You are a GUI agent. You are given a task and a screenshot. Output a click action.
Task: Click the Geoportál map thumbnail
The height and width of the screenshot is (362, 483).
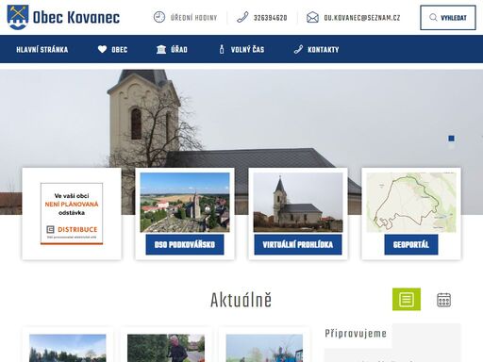click(411, 203)
